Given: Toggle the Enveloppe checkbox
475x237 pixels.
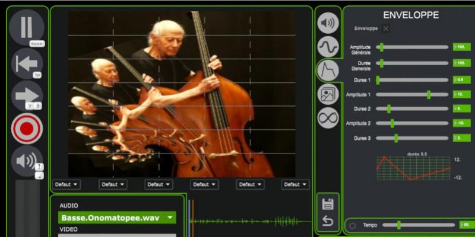Looking at the screenshot, I should (x=385, y=28).
